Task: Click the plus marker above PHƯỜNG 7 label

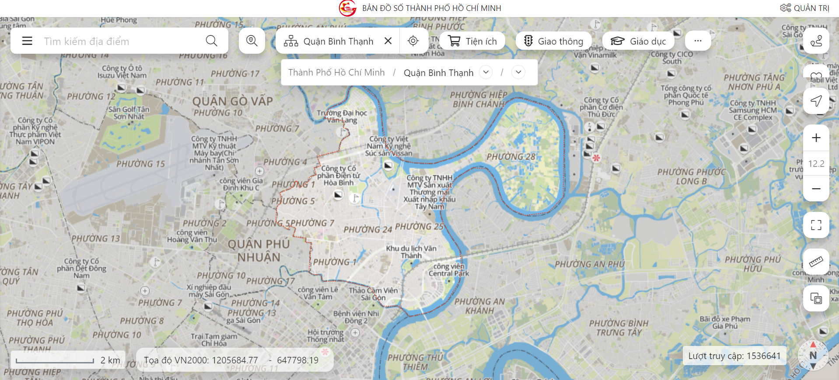Action: click(x=145, y=291)
